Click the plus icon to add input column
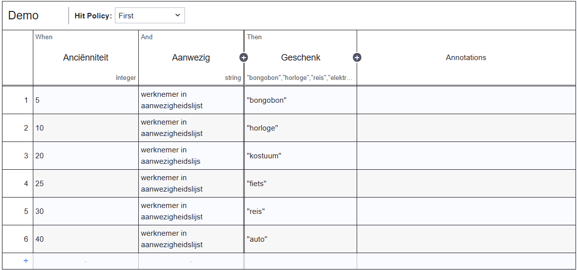Image resolution: width=577 pixels, height=270 pixels. [x=243, y=58]
